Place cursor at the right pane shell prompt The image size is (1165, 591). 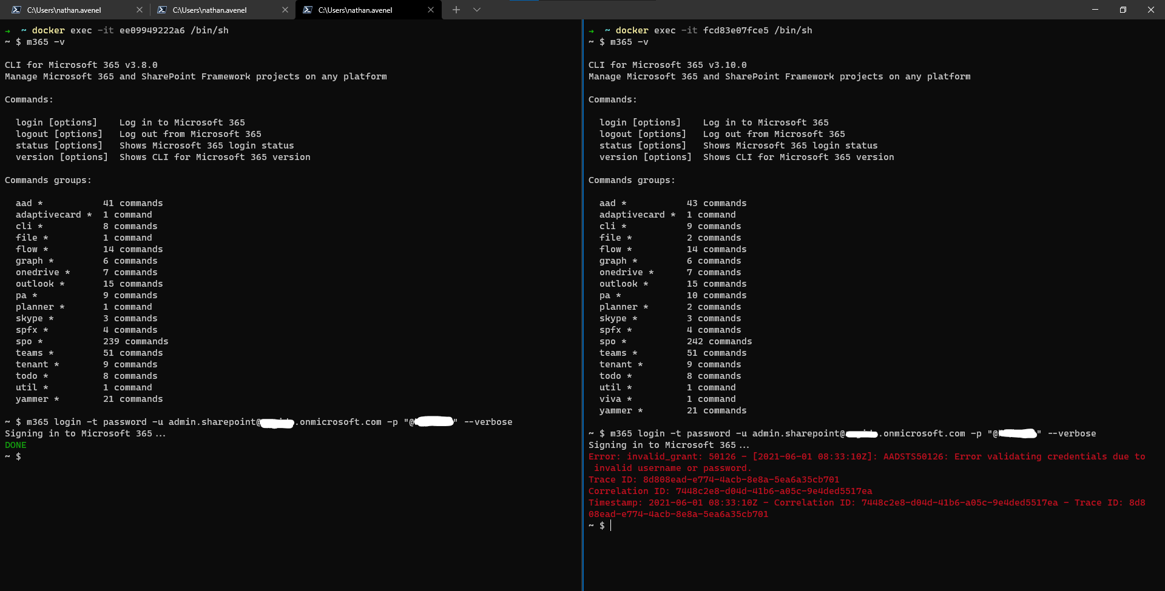[x=611, y=526]
